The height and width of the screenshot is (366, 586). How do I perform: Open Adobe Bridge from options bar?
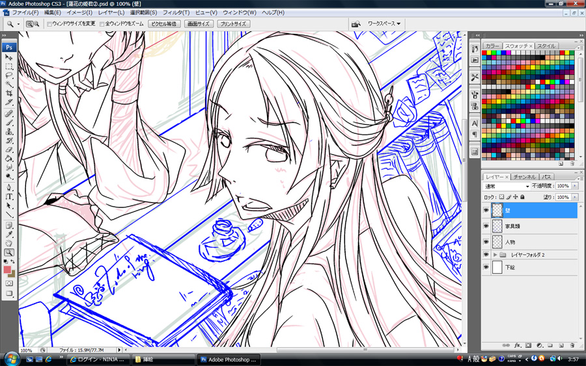[356, 24]
